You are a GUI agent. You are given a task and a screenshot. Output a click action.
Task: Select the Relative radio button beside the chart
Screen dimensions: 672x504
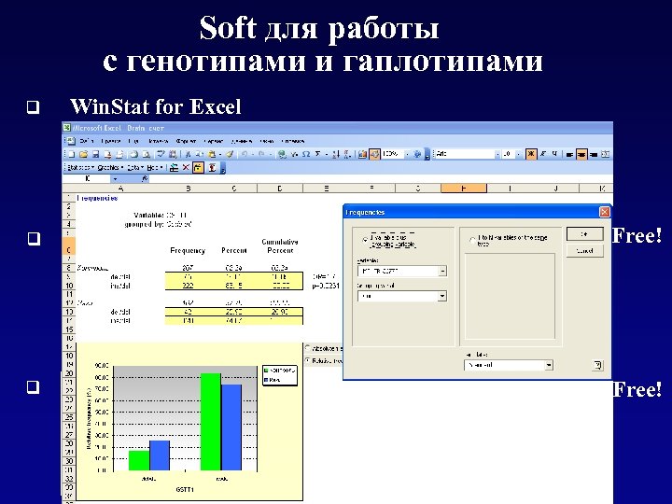307,360
